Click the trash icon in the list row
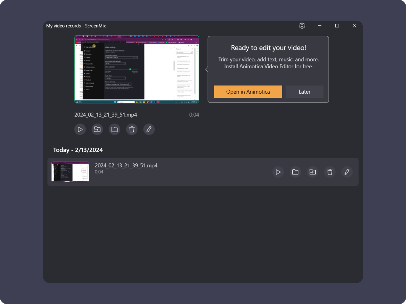 pyautogui.click(x=330, y=172)
